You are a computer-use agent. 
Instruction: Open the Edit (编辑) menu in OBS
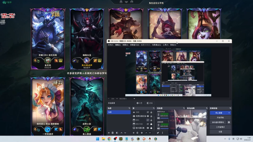pyautogui.click(x=118, y=45)
